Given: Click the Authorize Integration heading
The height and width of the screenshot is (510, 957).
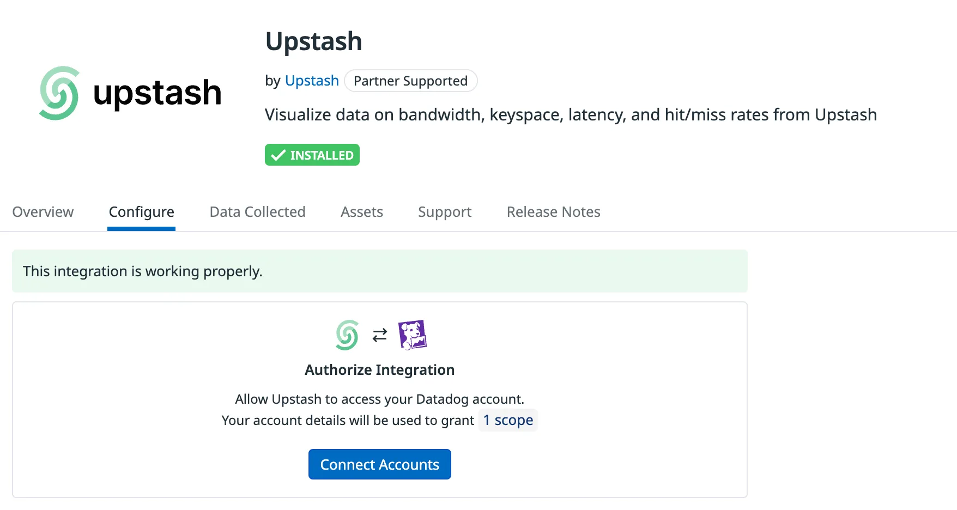Looking at the screenshot, I should pos(380,370).
